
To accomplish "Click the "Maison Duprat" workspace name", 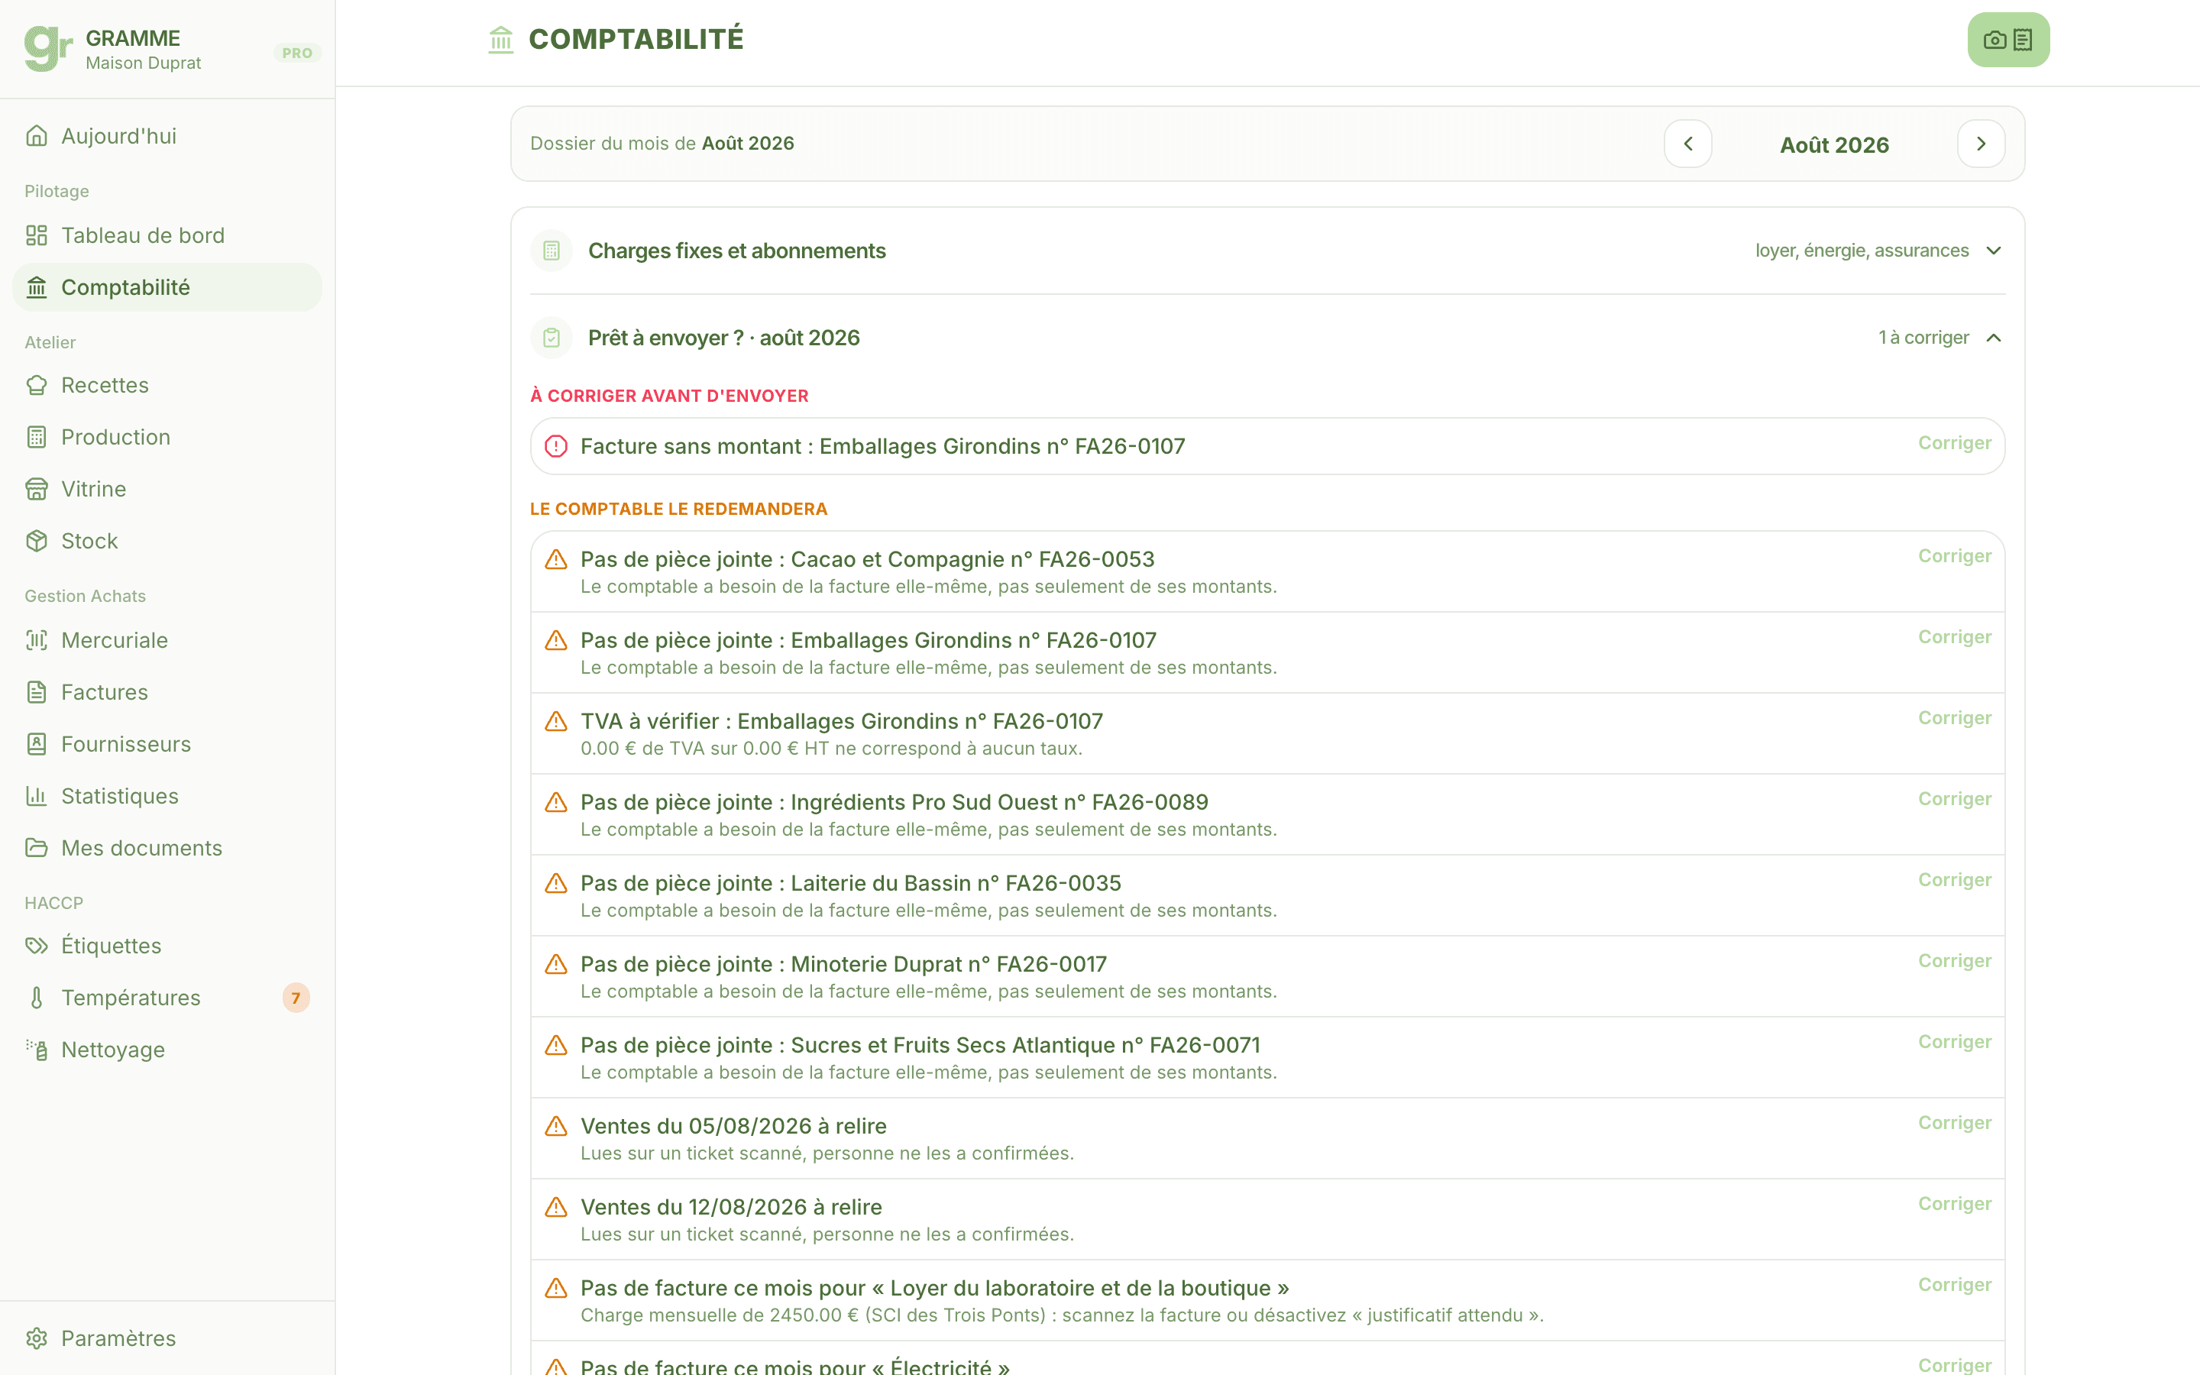I will pyautogui.click(x=144, y=63).
